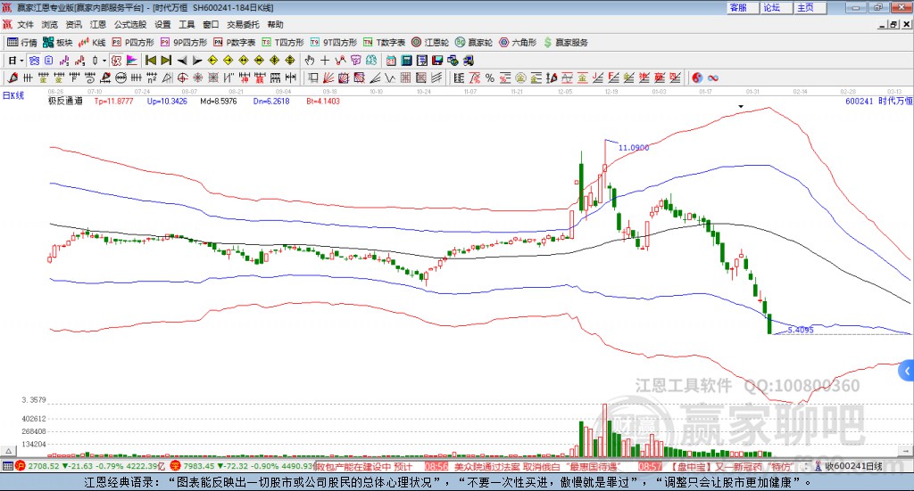Open the 板块 sector view

57,43
